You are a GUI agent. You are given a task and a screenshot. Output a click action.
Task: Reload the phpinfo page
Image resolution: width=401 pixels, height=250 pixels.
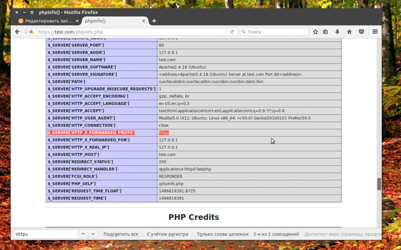tap(232, 32)
